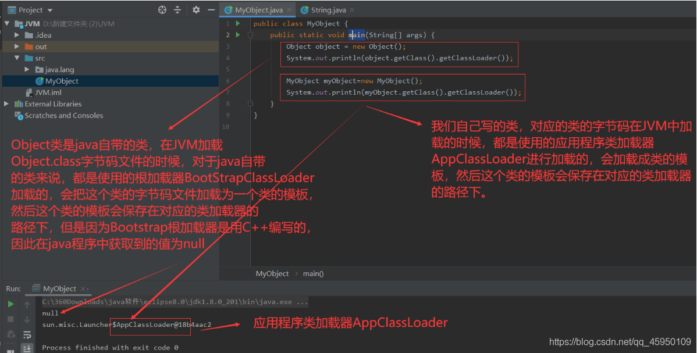Collapse the src folder
This screenshot has height=353, width=697.
[x=17, y=58]
